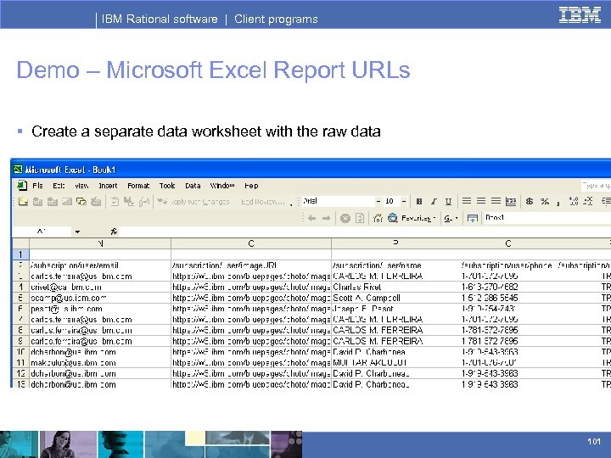Click the Stop Current Jump icon
The width and height of the screenshot is (611, 458).
coord(345,219)
